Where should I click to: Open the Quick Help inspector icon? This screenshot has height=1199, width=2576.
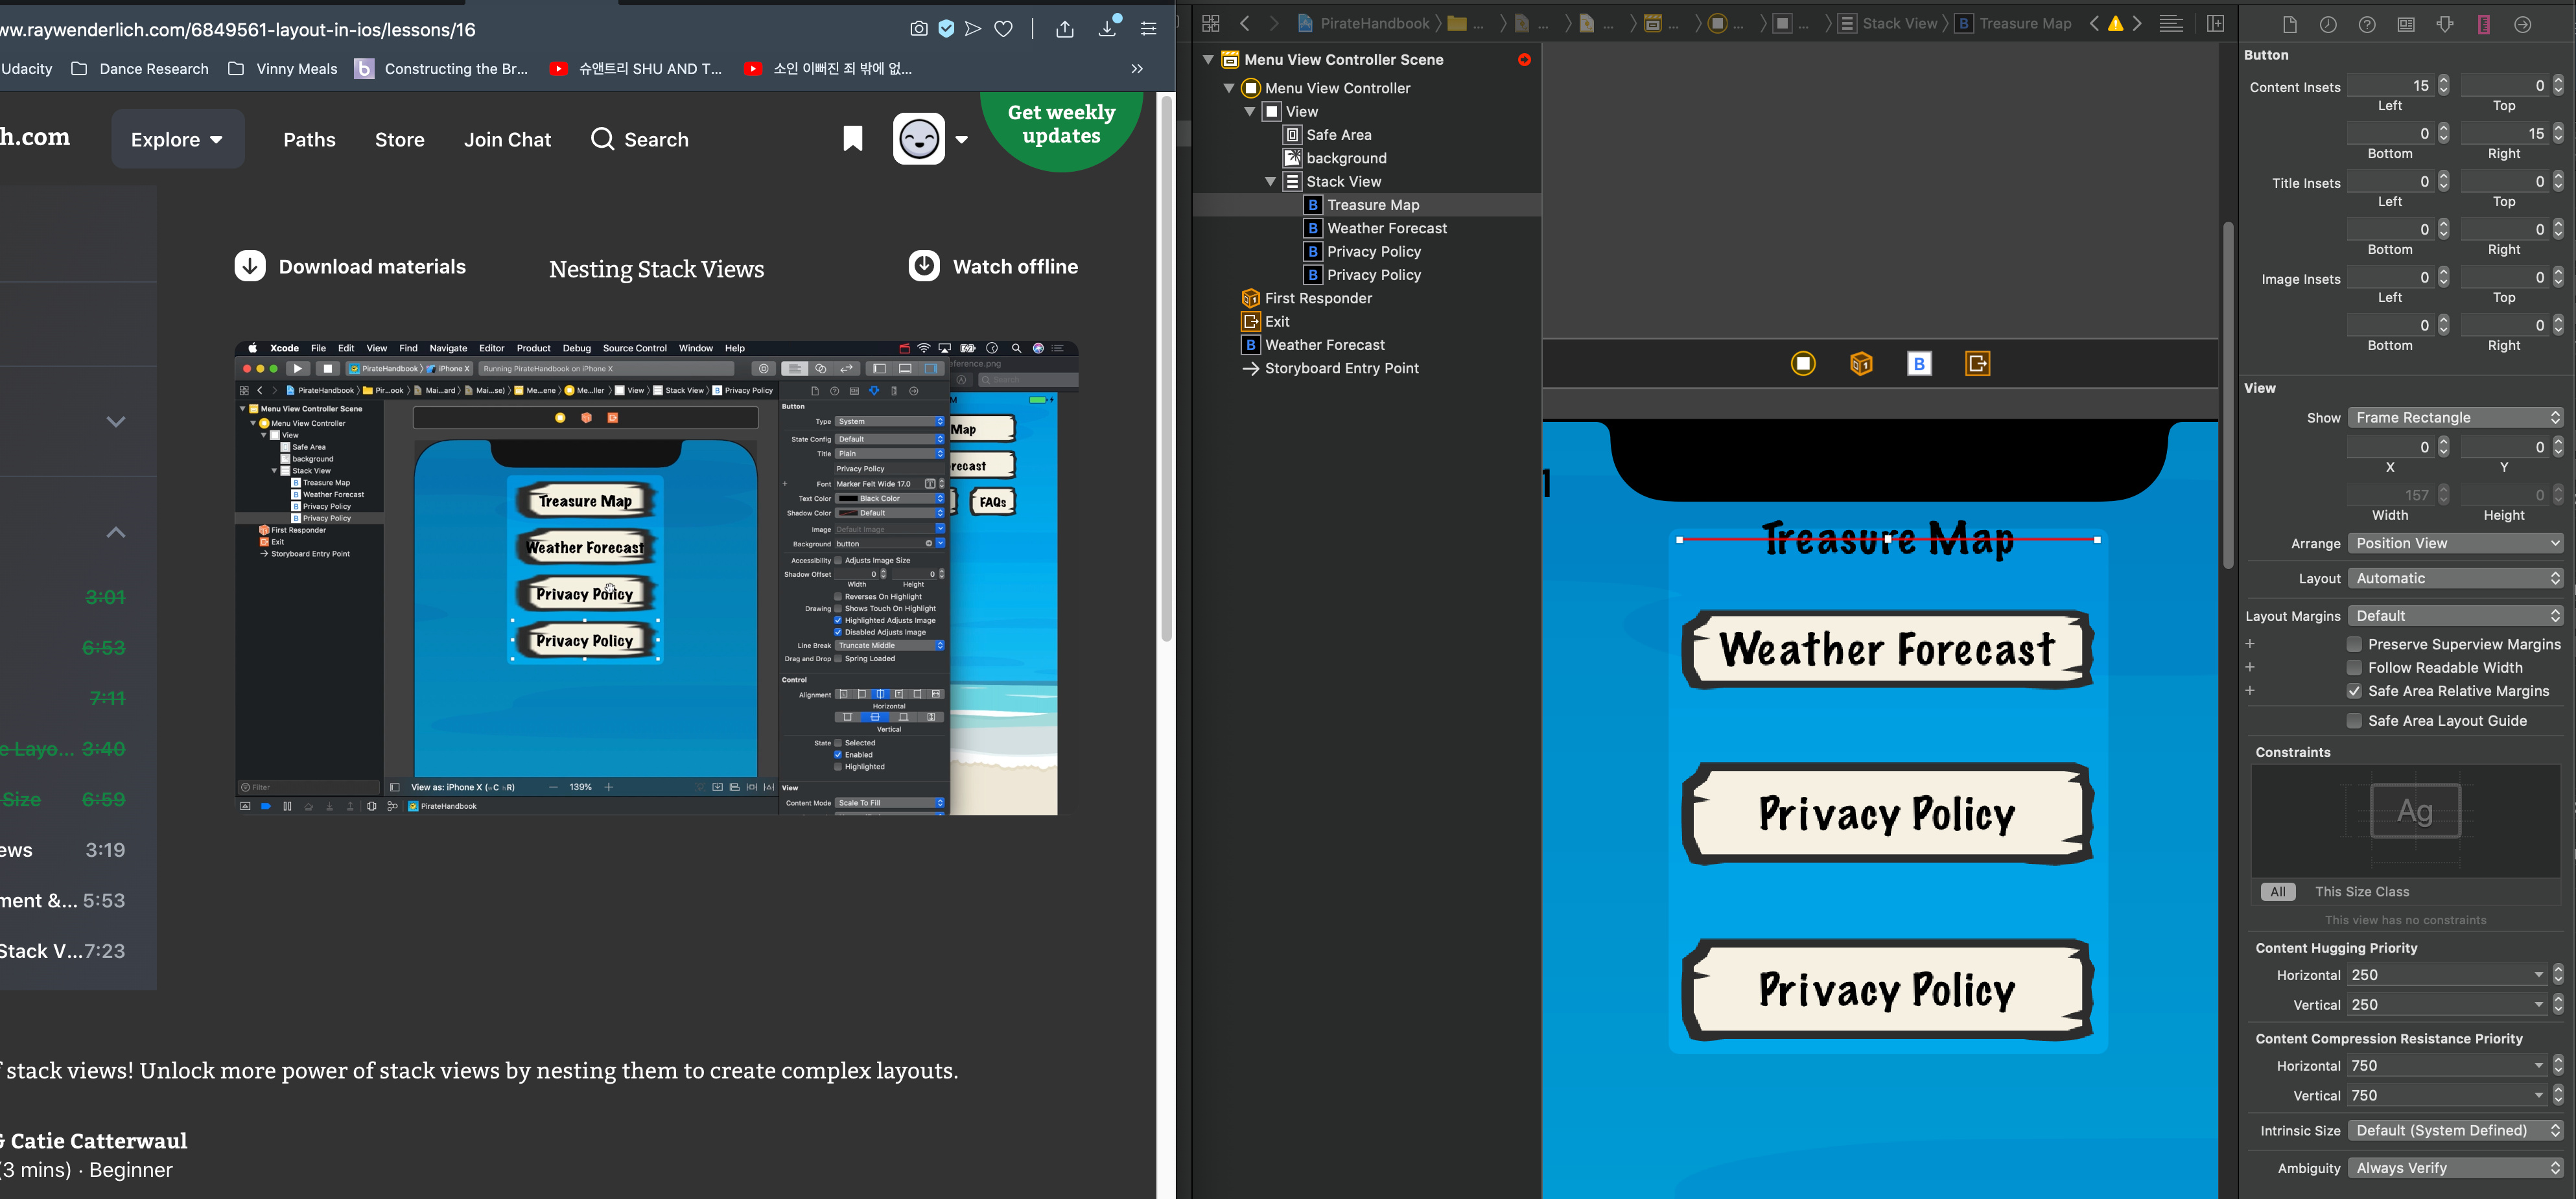point(2367,25)
